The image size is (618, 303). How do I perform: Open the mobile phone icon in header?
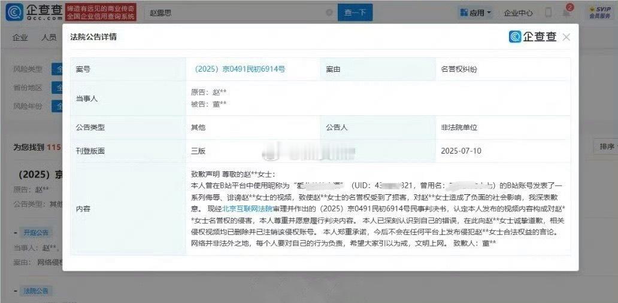click(549, 13)
